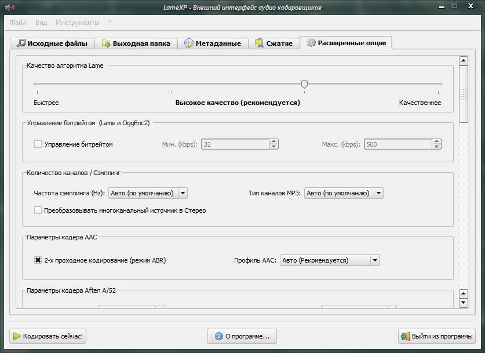Click the scrollbar up arrow at the top
Image resolution: width=485 pixels, height=353 pixels.
tap(464, 61)
